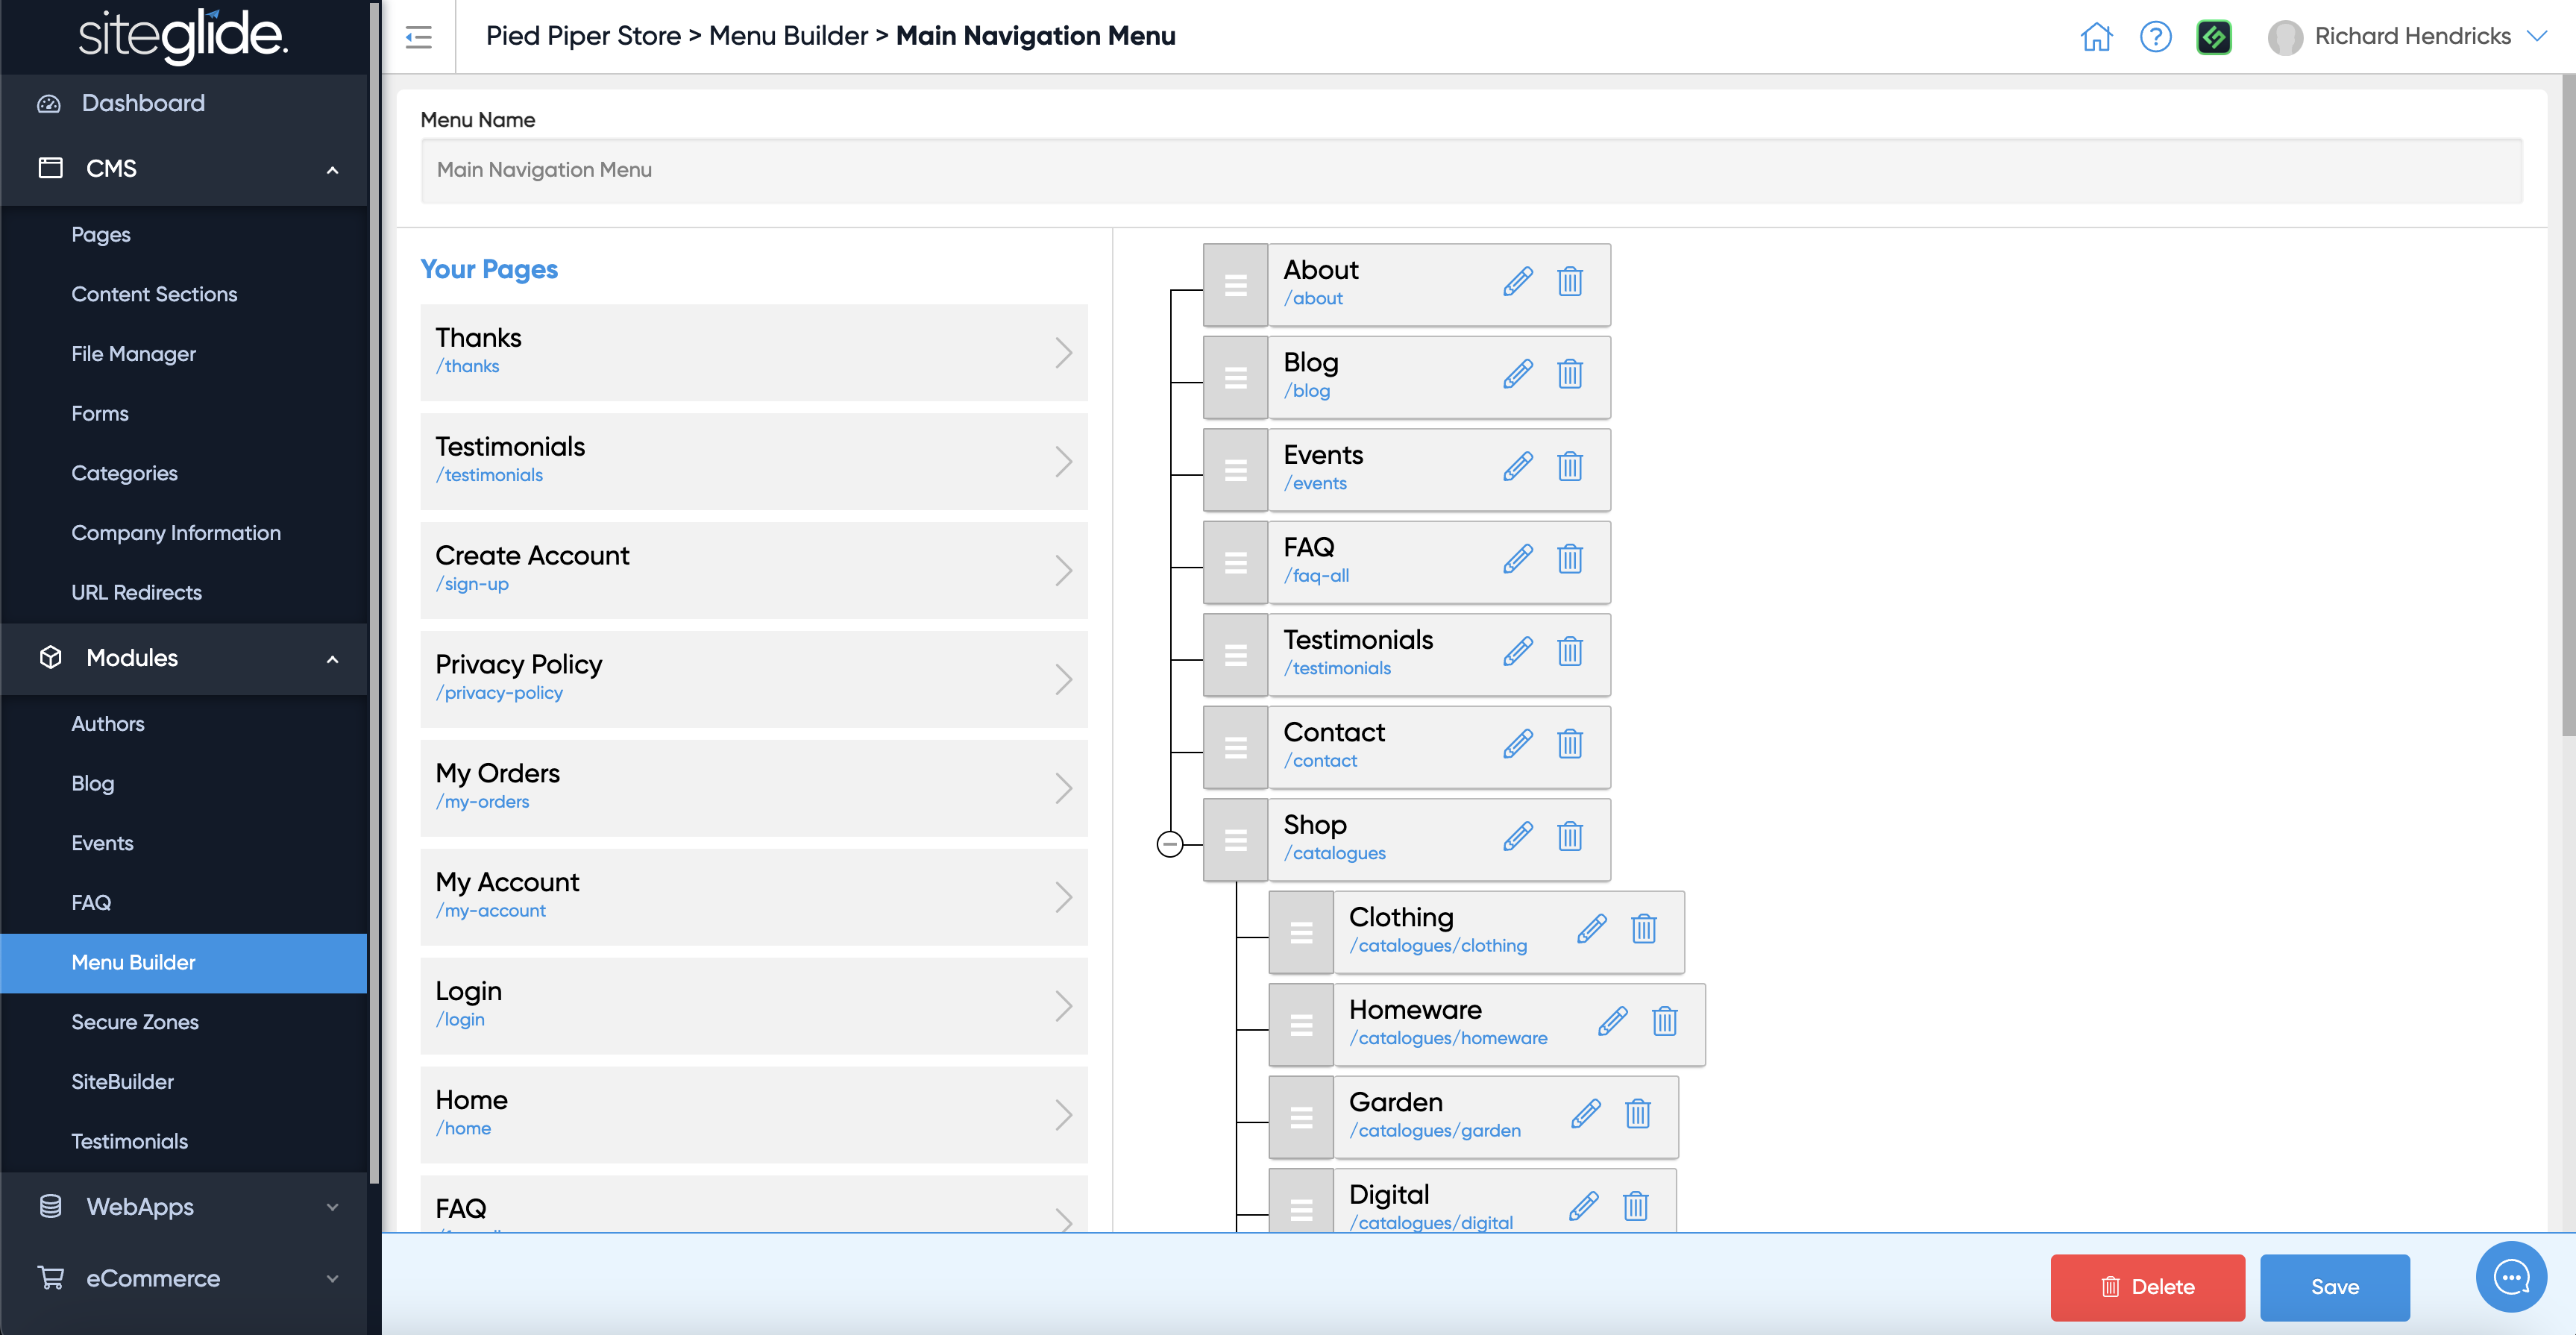Open the live chat bubble icon
2576x1335 pixels.
pos(2510,1277)
